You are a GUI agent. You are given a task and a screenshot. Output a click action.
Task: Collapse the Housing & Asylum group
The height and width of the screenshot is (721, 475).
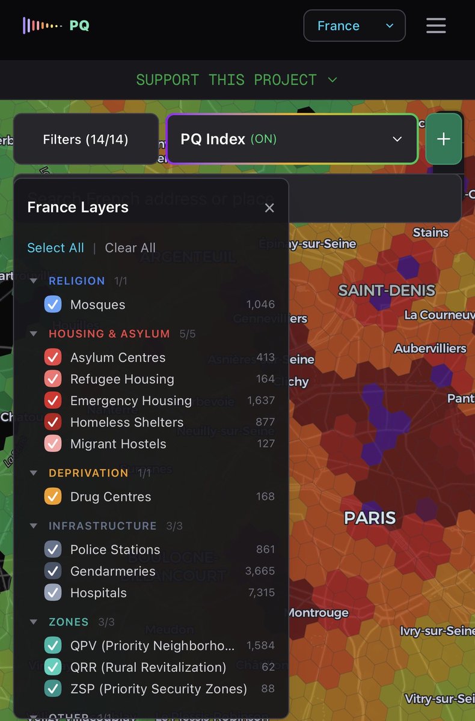(x=34, y=333)
